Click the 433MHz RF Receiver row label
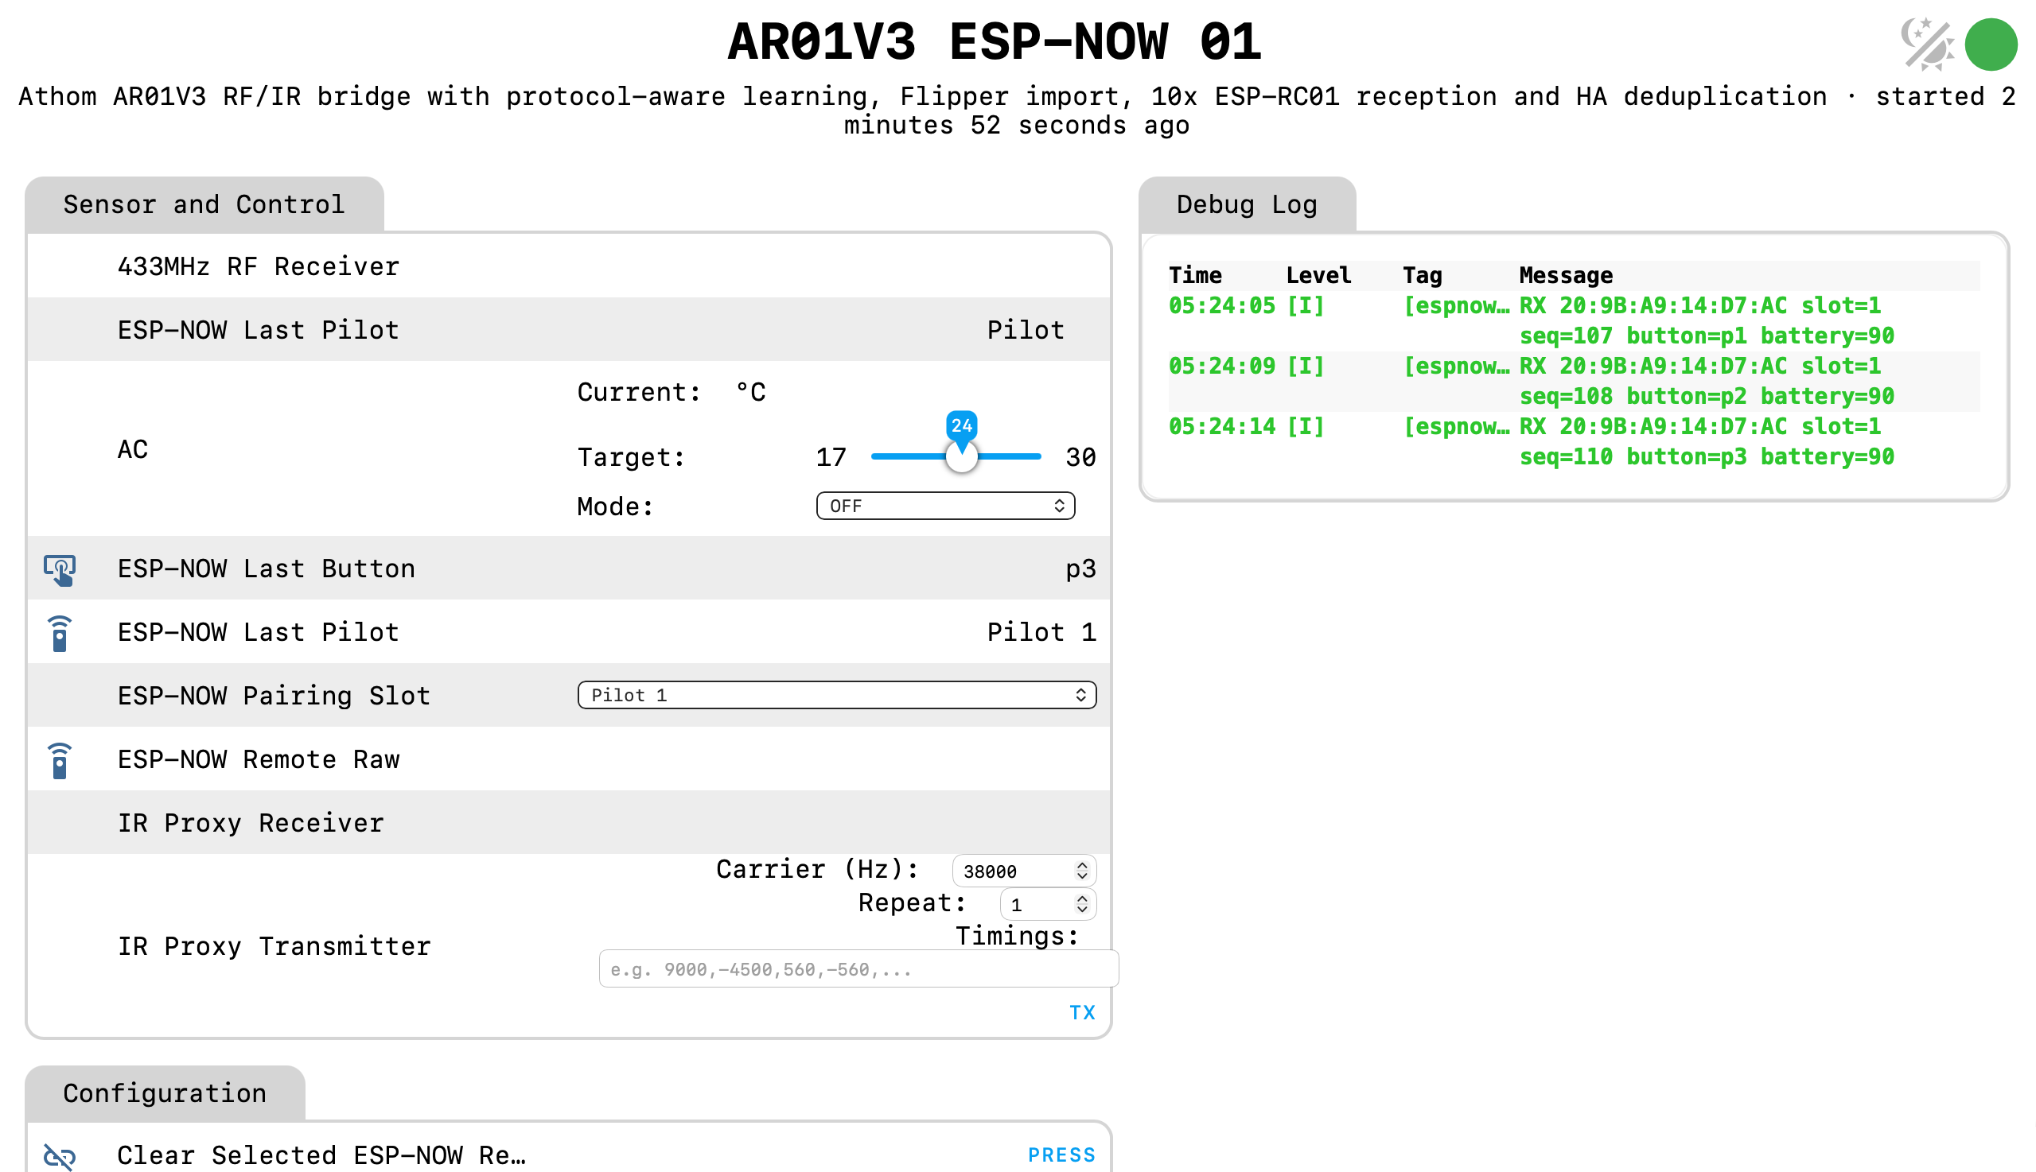The height and width of the screenshot is (1172, 2036). click(x=259, y=266)
